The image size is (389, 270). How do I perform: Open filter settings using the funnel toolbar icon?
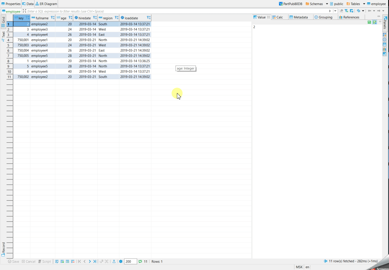coord(346,11)
